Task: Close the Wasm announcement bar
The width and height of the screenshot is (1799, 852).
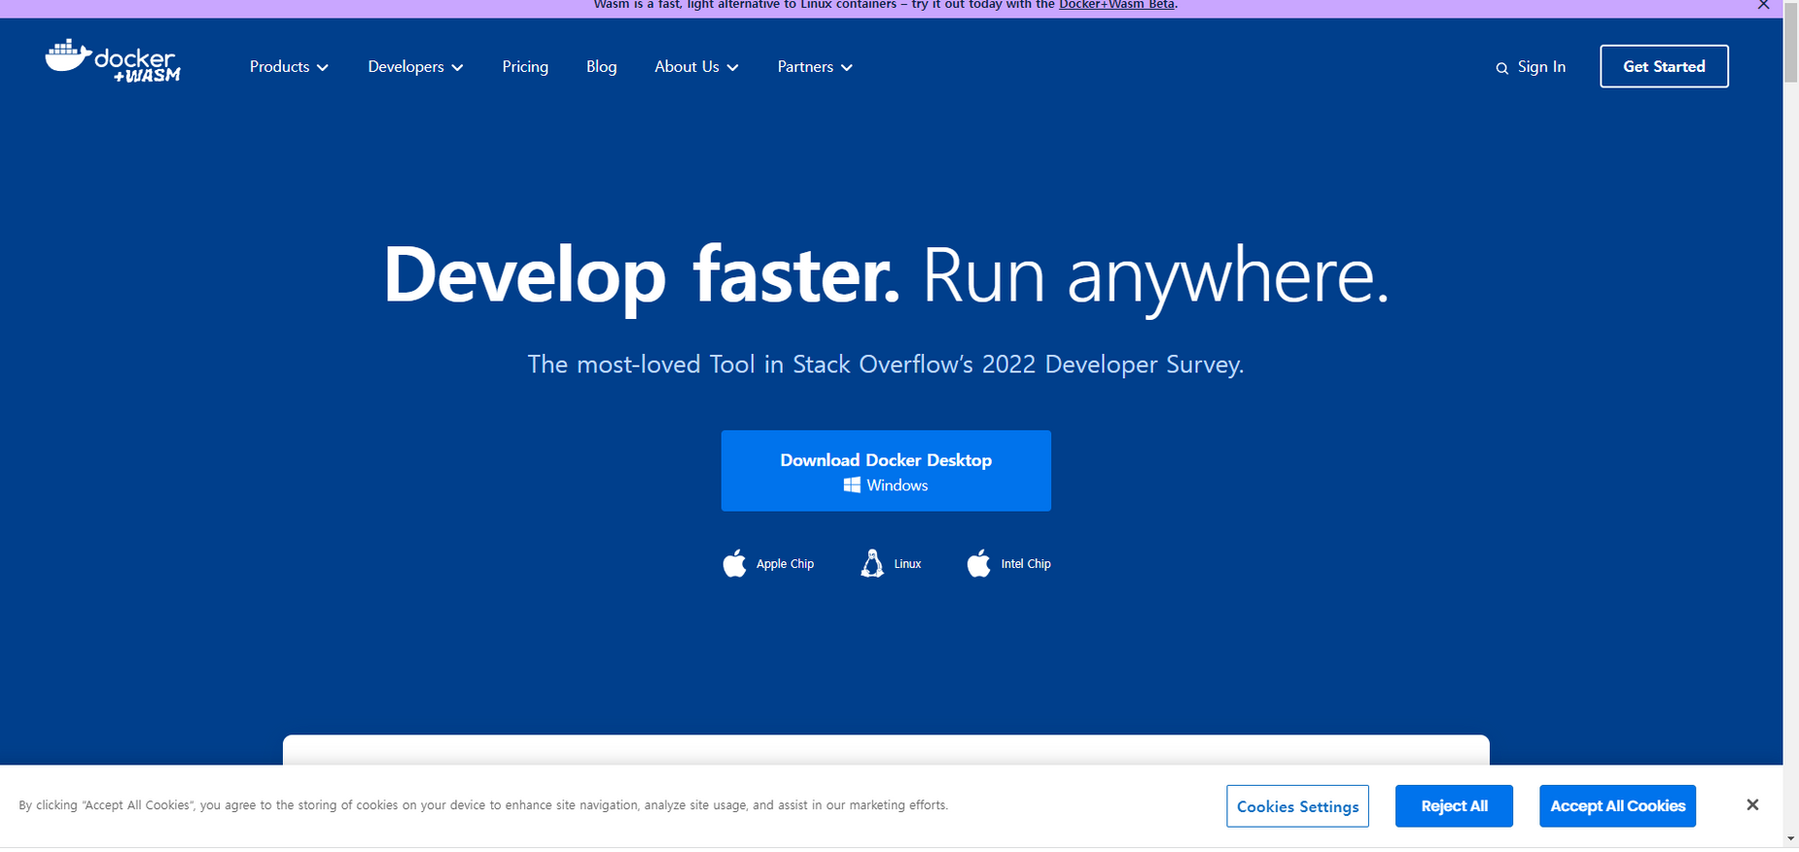Action: (1763, 5)
